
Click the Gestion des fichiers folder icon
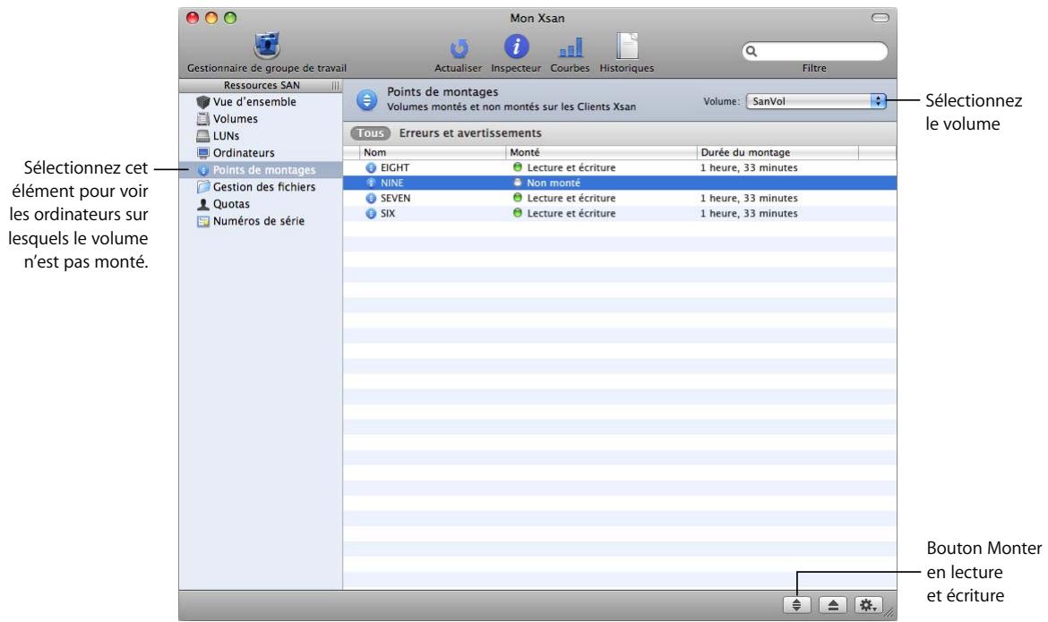pos(203,187)
